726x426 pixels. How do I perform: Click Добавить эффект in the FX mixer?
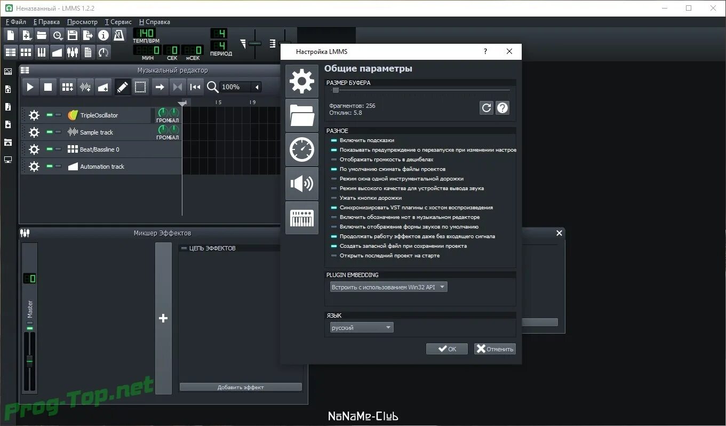click(241, 387)
